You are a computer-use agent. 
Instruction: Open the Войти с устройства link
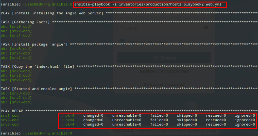click(164, 71)
